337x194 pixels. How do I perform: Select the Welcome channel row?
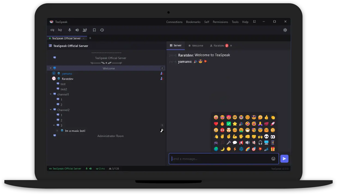106,68
